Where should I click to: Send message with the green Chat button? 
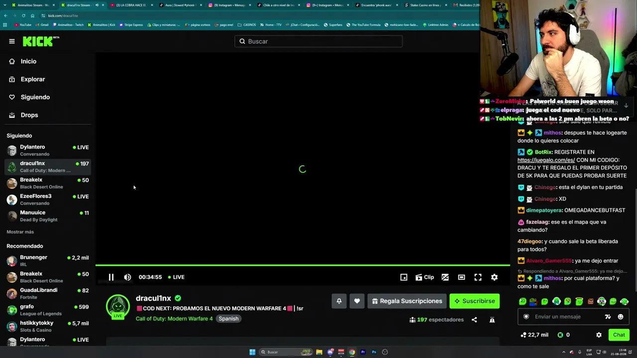click(x=619, y=335)
